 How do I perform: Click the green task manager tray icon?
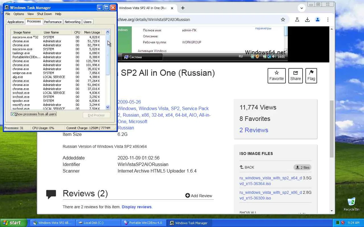pos(338,223)
